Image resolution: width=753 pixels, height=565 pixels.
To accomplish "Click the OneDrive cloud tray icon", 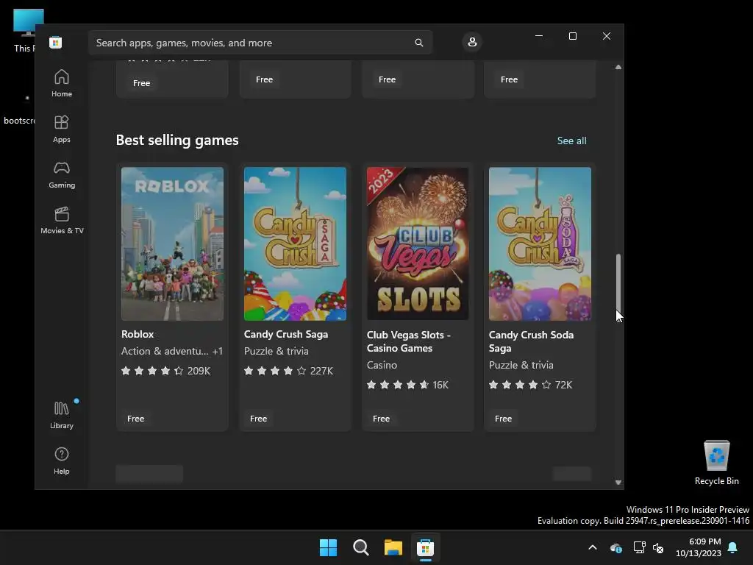I will pyautogui.click(x=616, y=547).
